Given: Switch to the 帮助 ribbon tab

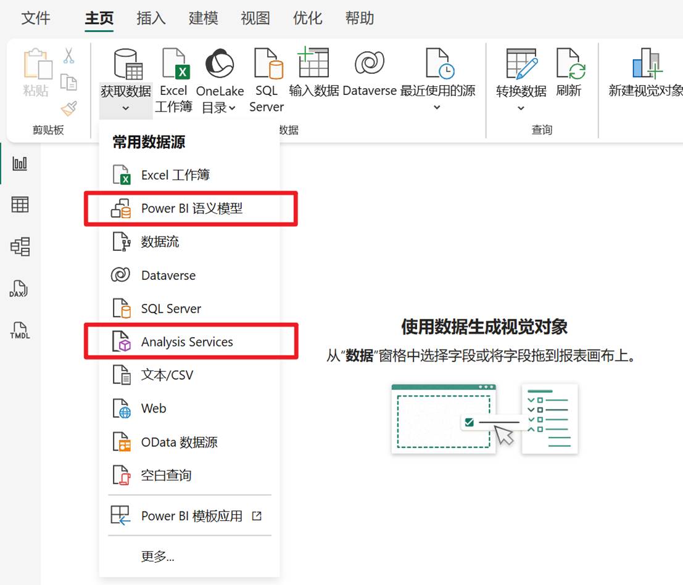Looking at the screenshot, I should click(360, 18).
